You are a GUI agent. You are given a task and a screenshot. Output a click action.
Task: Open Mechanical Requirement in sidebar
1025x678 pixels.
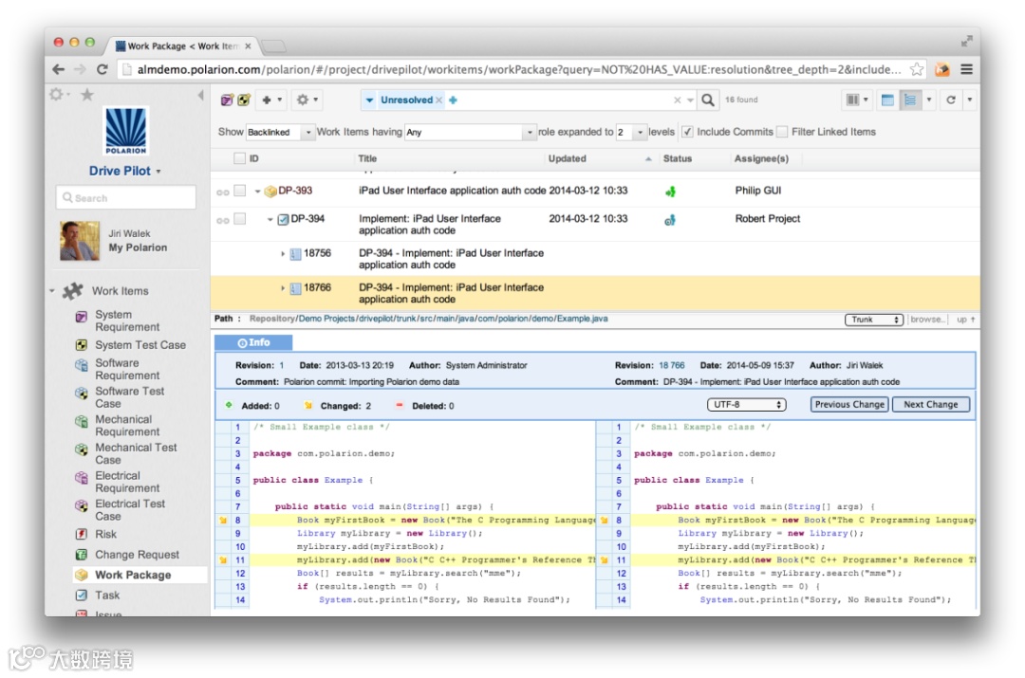[127, 425]
